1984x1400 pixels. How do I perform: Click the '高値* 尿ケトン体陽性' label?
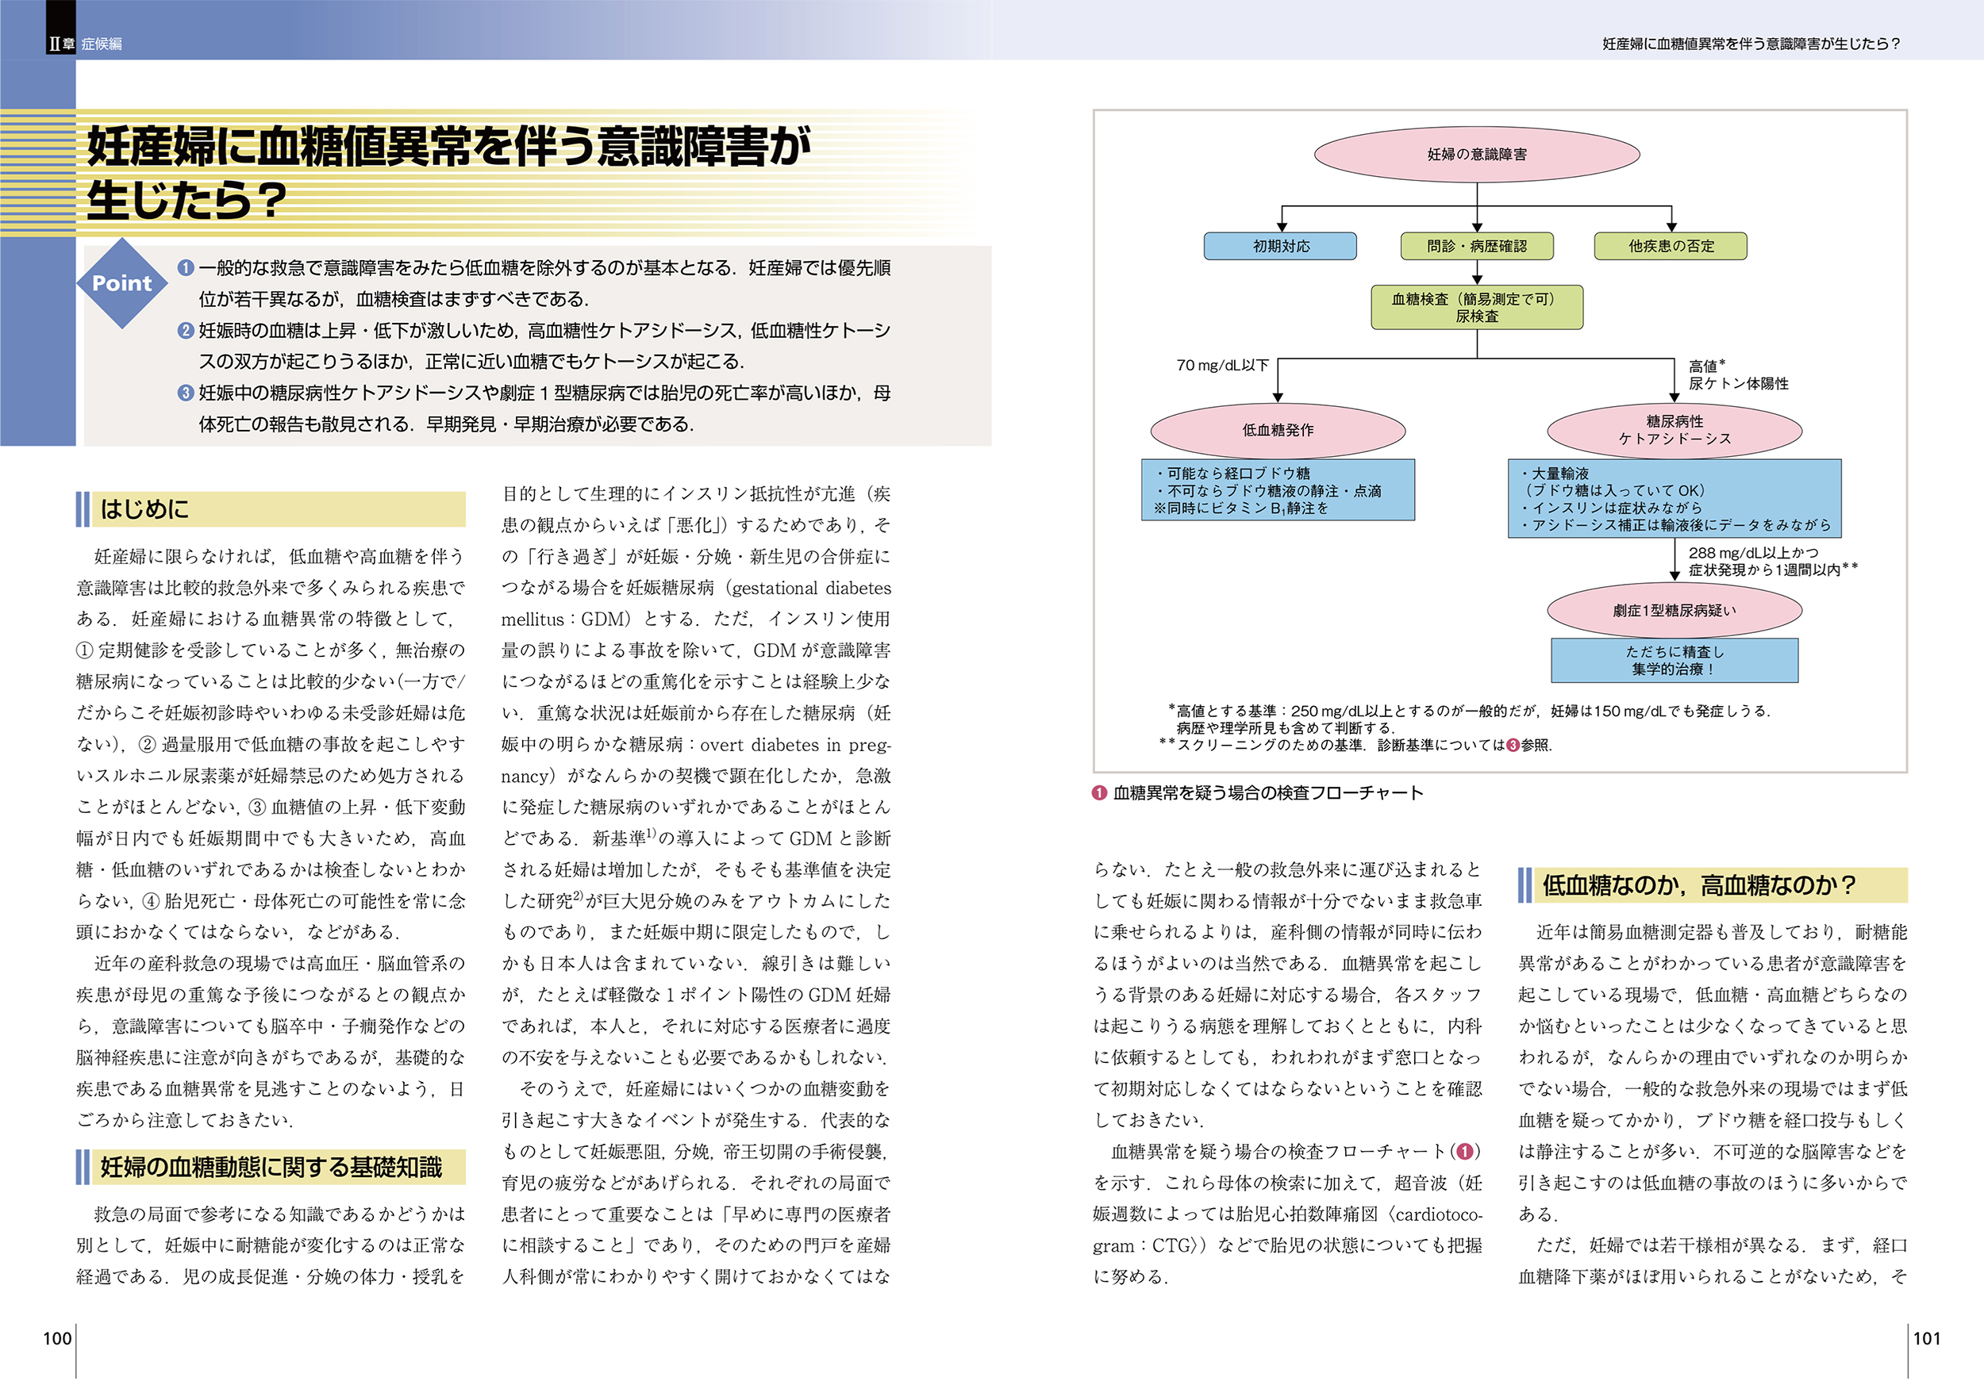coord(1739,375)
